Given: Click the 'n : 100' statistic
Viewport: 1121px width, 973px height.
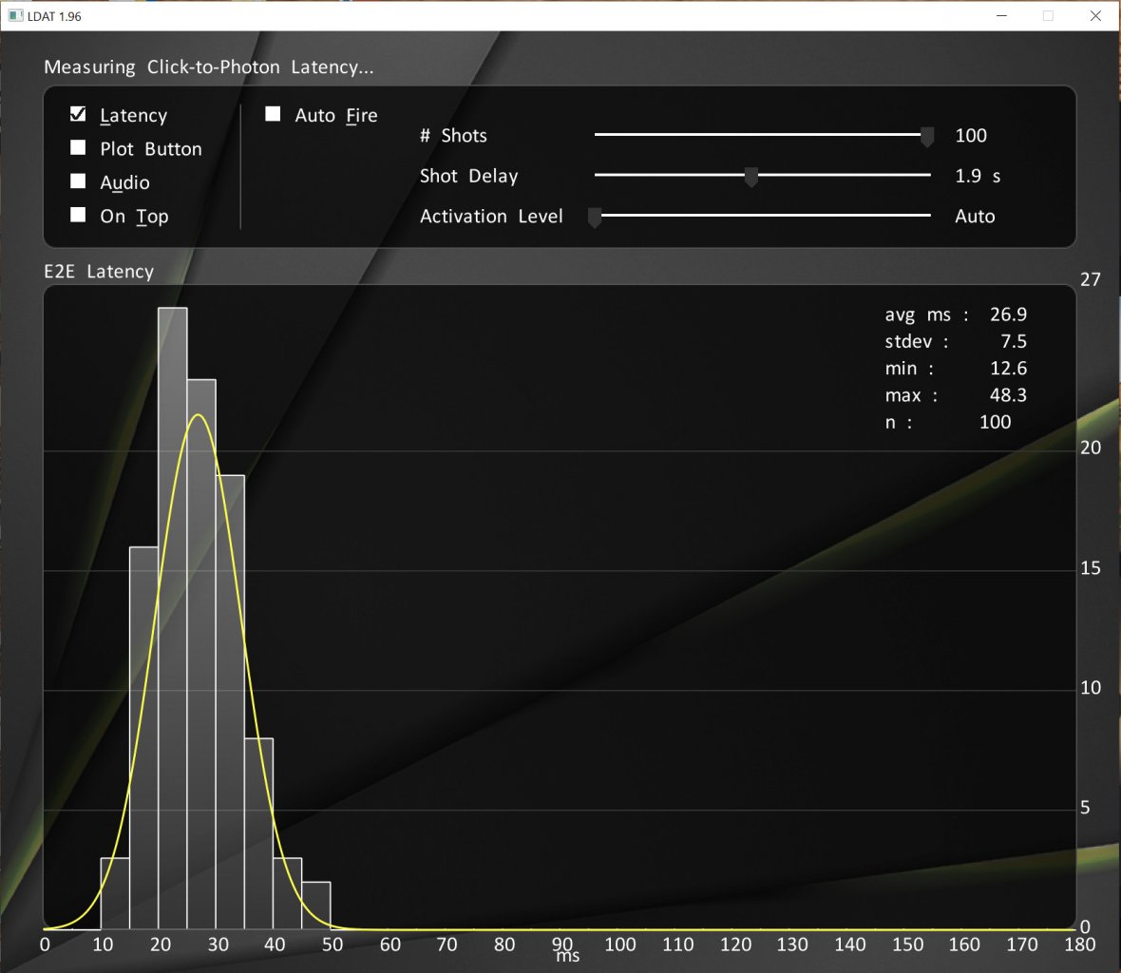Looking at the screenshot, I should (x=948, y=422).
